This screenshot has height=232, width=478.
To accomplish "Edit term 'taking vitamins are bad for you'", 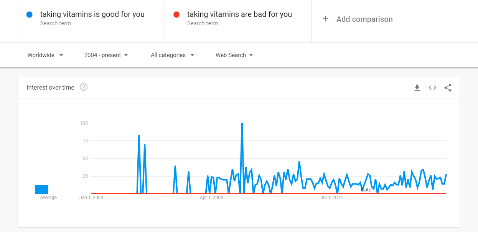I will pyautogui.click(x=239, y=15).
